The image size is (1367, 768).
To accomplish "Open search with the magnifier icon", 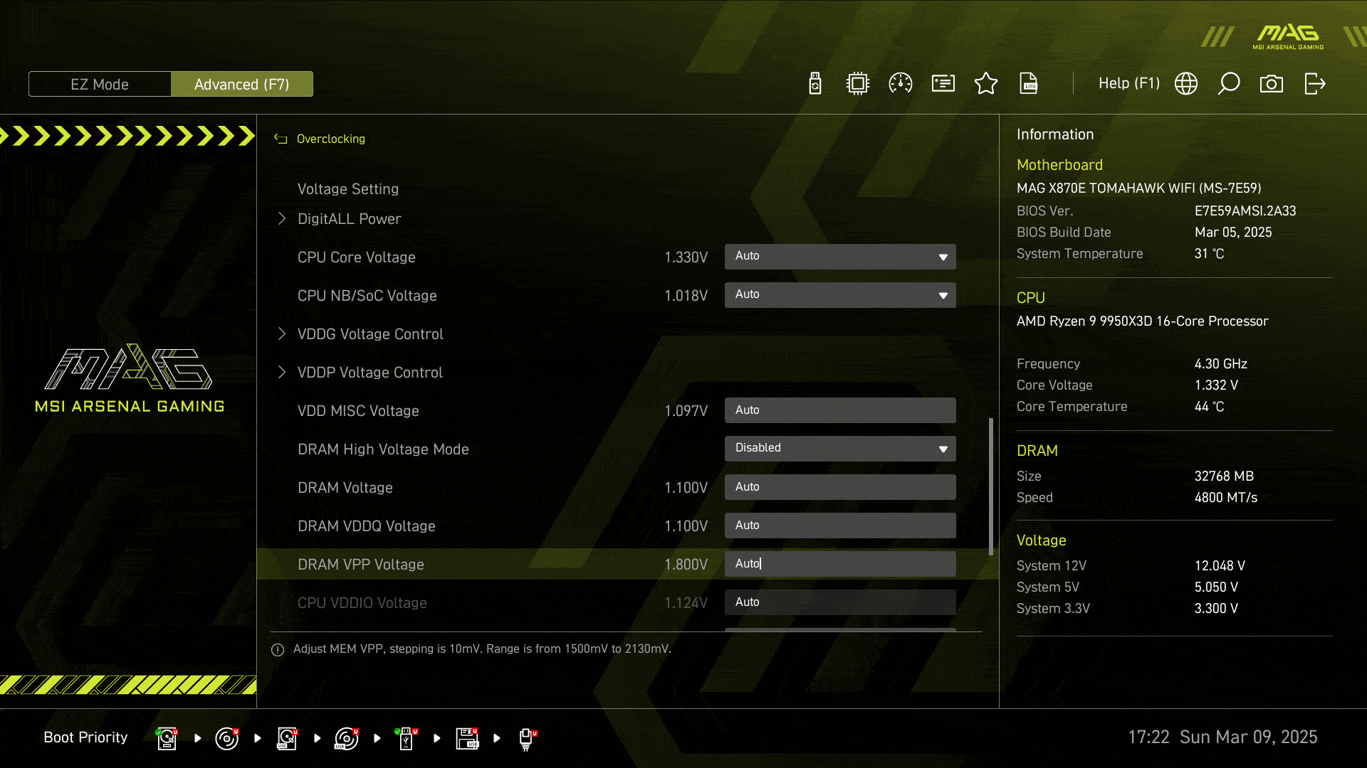I will tap(1229, 84).
